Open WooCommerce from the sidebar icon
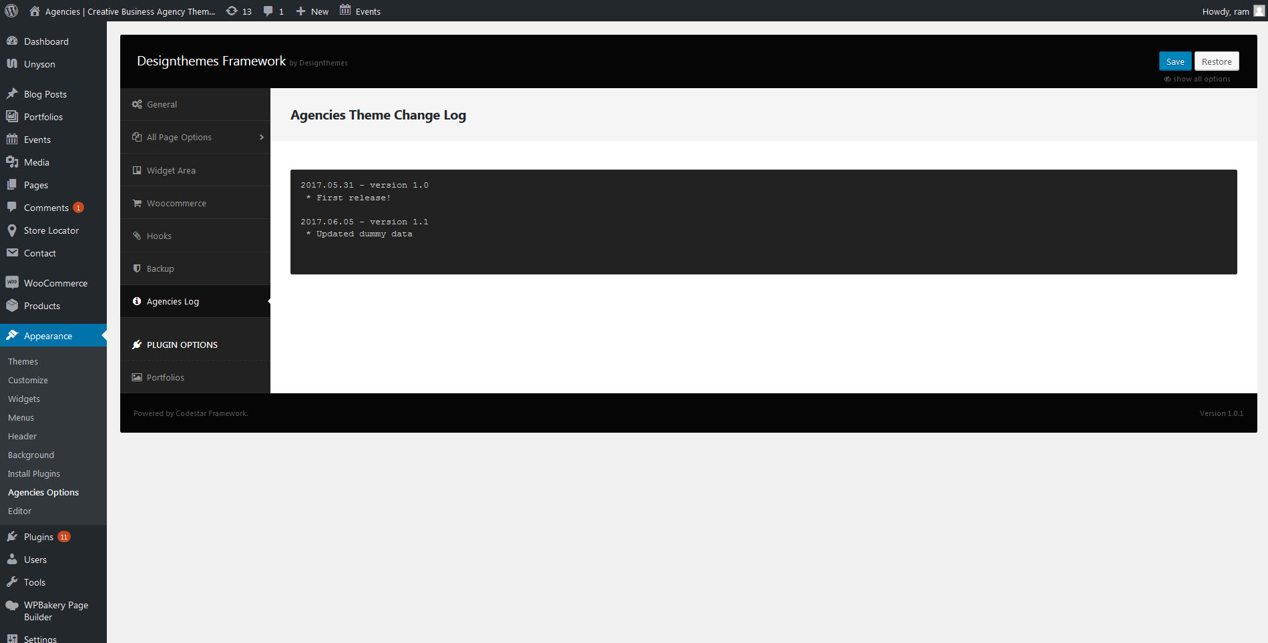 tap(12, 282)
